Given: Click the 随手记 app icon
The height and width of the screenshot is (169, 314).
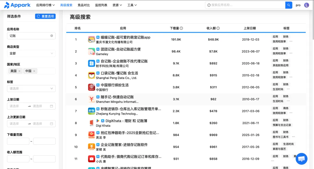Looking at the screenshot, I should point(92,99).
